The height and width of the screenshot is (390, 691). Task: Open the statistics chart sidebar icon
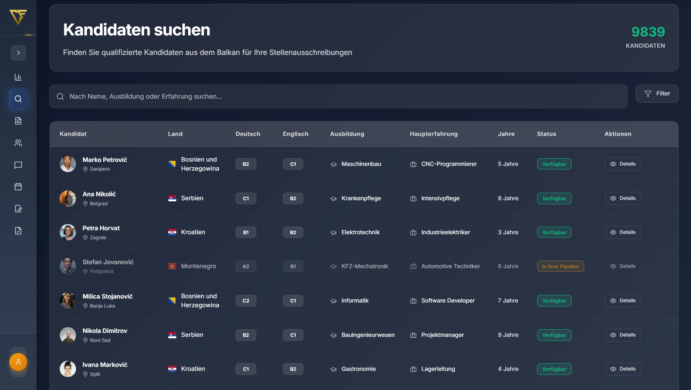18,77
